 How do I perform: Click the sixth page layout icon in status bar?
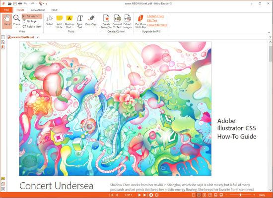221,195
